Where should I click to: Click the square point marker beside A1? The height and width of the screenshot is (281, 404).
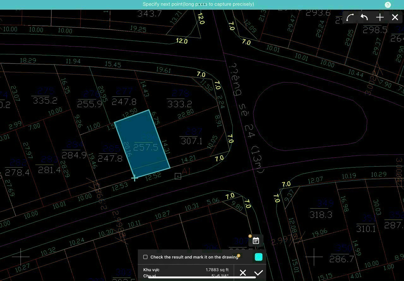[178, 176]
